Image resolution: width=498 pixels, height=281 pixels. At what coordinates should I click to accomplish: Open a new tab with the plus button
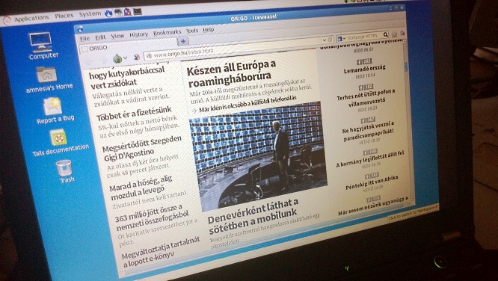pyautogui.click(x=183, y=41)
